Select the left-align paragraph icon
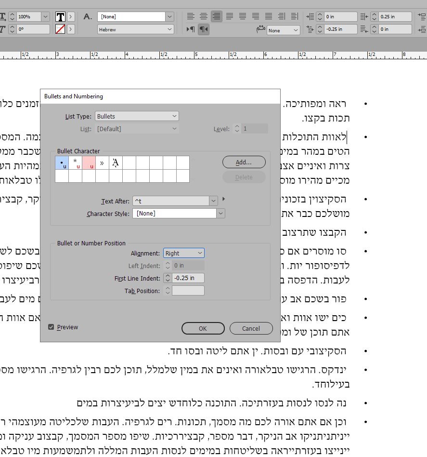Viewport: 427px width, 457px height. point(191,16)
